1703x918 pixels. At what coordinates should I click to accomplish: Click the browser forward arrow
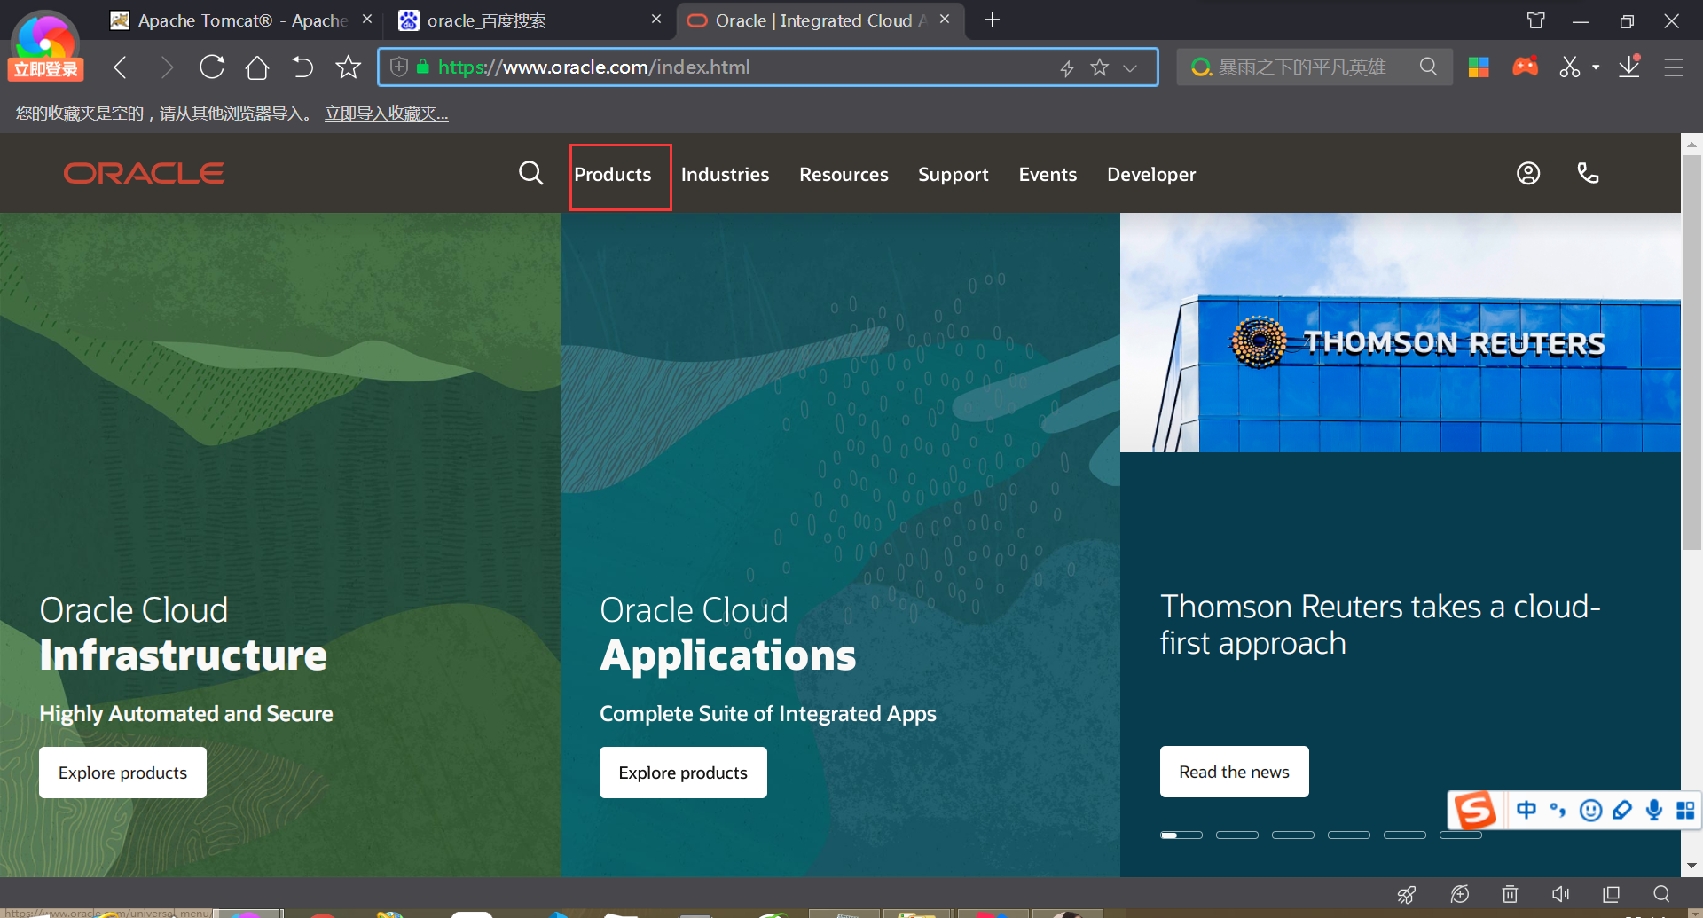click(166, 67)
